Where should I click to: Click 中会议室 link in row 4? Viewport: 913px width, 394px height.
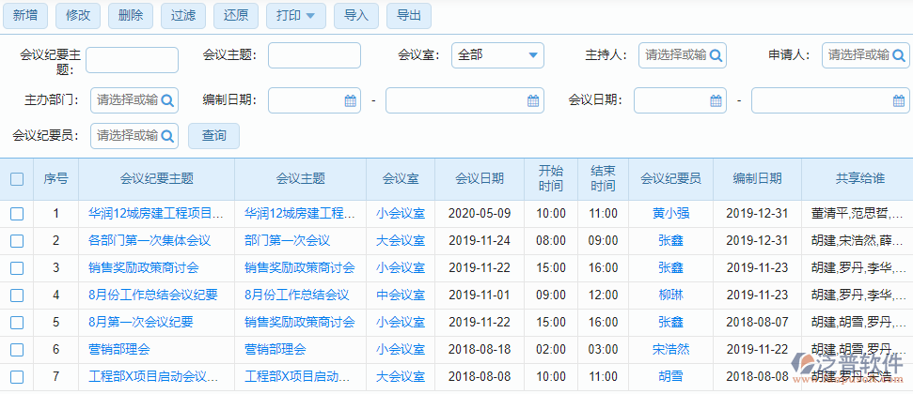click(x=401, y=295)
